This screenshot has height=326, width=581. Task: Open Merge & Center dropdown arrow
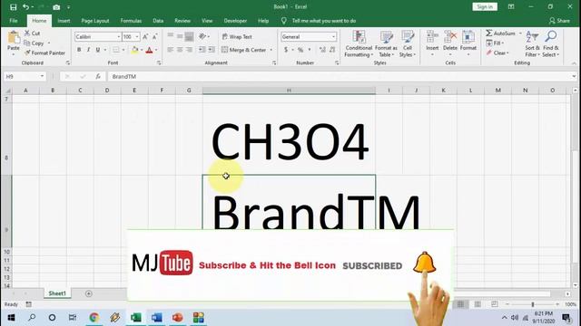pyautogui.click(x=271, y=50)
